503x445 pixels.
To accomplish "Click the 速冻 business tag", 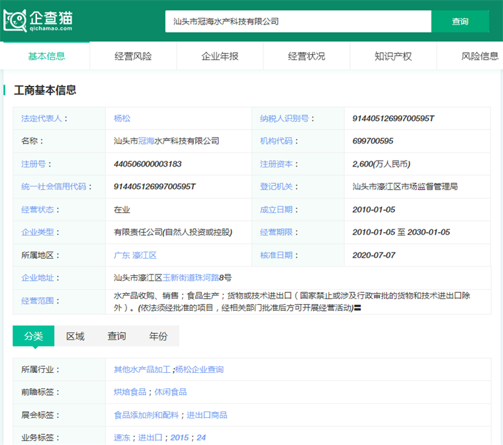I will (122, 438).
